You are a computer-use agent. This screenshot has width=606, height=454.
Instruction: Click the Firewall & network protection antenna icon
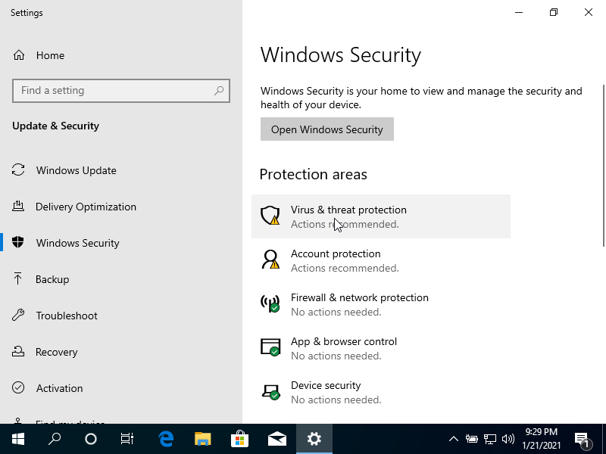click(x=270, y=303)
